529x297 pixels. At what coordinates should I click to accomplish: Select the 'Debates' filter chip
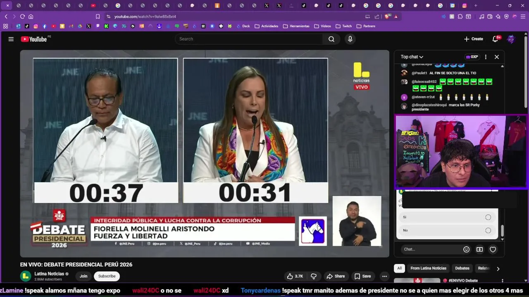point(462,269)
